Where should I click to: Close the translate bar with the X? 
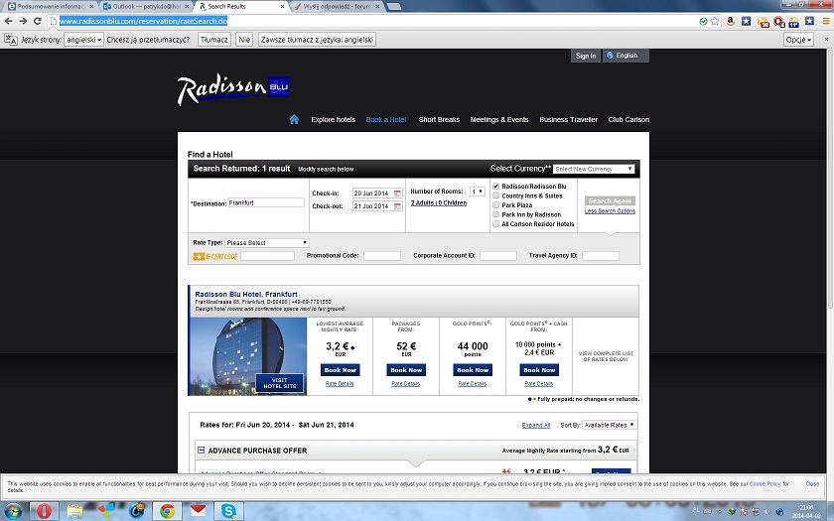(826, 40)
